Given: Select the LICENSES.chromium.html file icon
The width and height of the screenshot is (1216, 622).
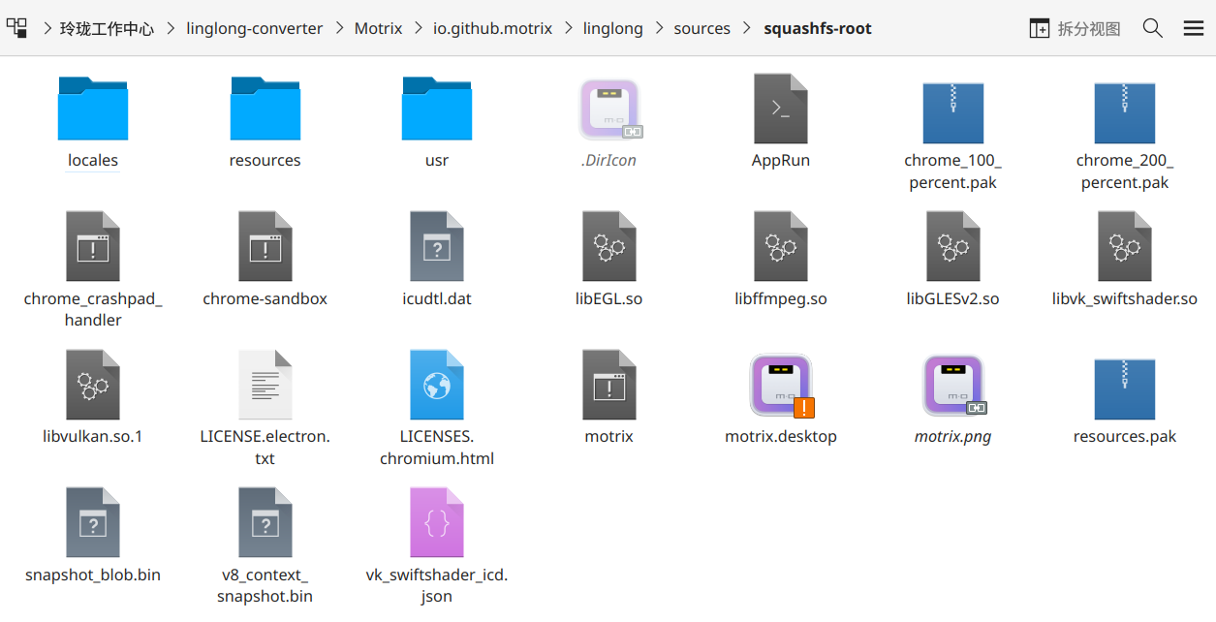Looking at the screenshot, I should pos(437,385).
